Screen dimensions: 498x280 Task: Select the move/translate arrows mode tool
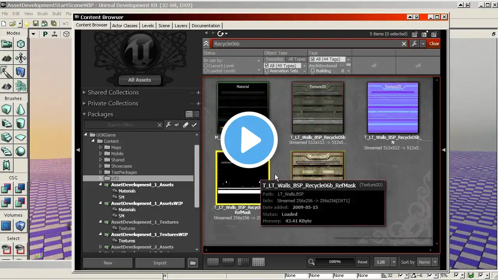[x=21, y=58]
